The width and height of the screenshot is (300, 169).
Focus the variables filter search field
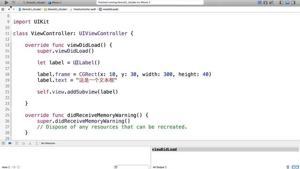click(x=131, y=167)
